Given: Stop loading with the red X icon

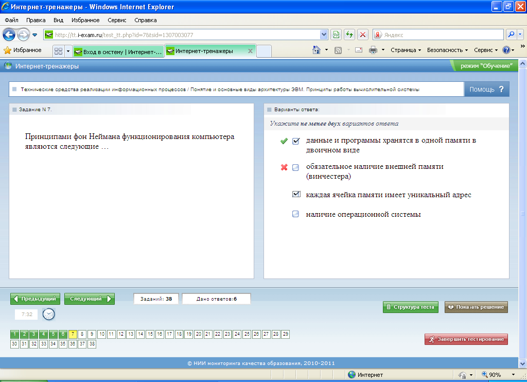Looking at the screenshot, I should [363, 34].
